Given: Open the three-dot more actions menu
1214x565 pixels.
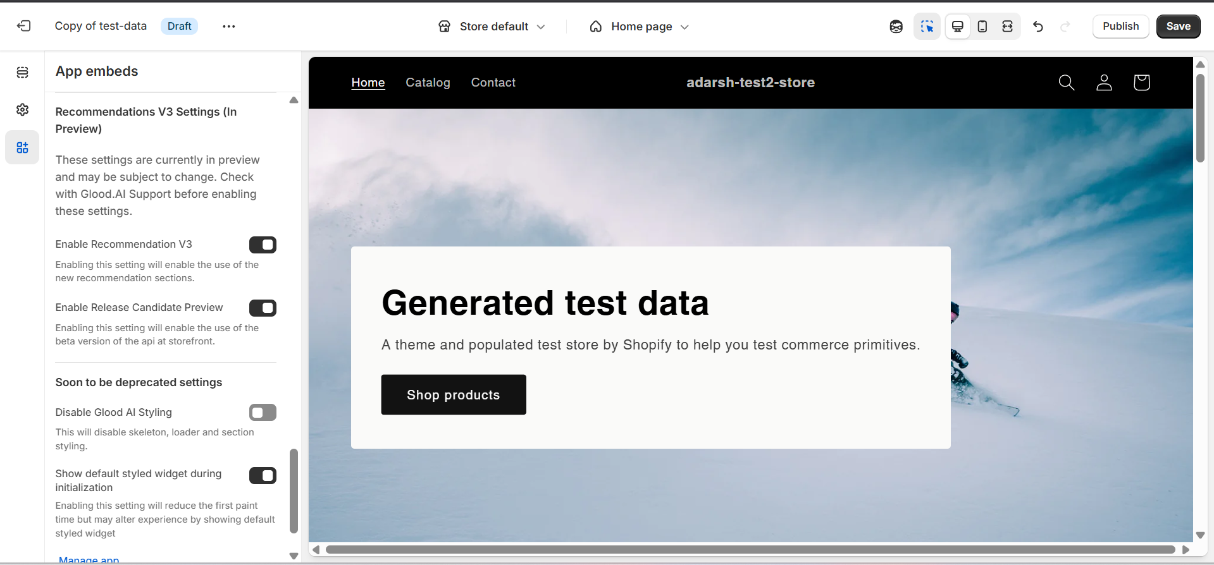Looking at the screenshot, I should pos(229,26).
